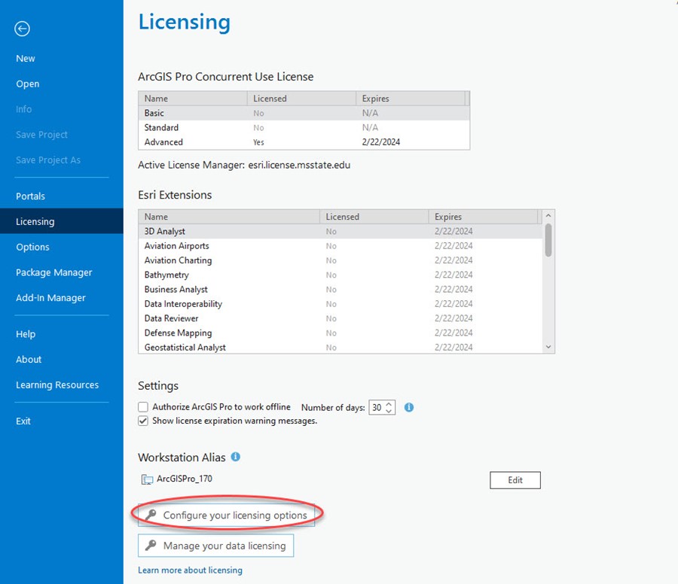Viewport: 678px width, 584px height.
Task: Select the 3D Analyst extension row
Action: click(x=341, y=232)
